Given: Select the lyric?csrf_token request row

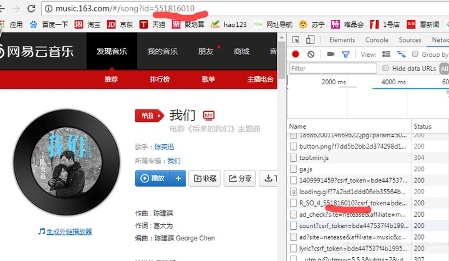Looking at the screenshot, I should click(368, 249).
